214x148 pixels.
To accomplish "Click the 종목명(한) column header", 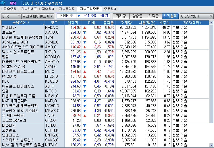I will coord(23,23).
